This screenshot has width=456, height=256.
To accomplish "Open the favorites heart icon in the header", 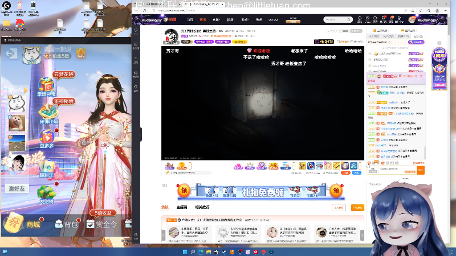I will [x=367, y=19].
